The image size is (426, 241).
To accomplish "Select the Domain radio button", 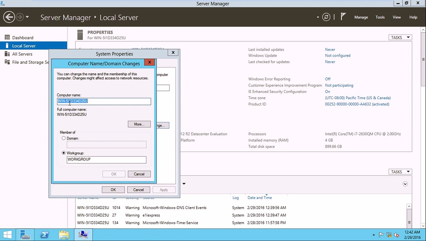I will pyautogui.click(x=63, y=138).
